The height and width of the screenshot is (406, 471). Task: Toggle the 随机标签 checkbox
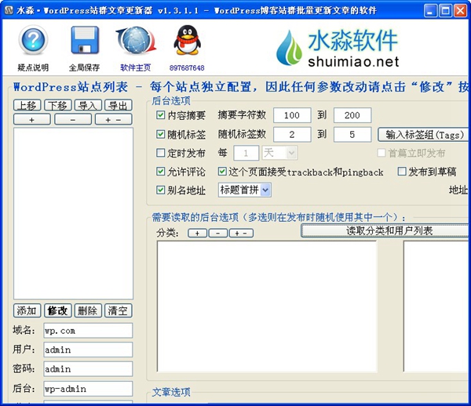[160, 134]
